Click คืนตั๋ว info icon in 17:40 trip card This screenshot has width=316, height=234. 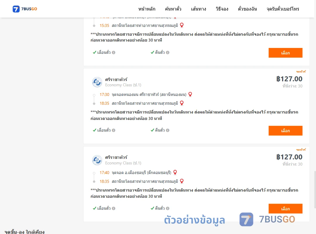coord(168,208)
